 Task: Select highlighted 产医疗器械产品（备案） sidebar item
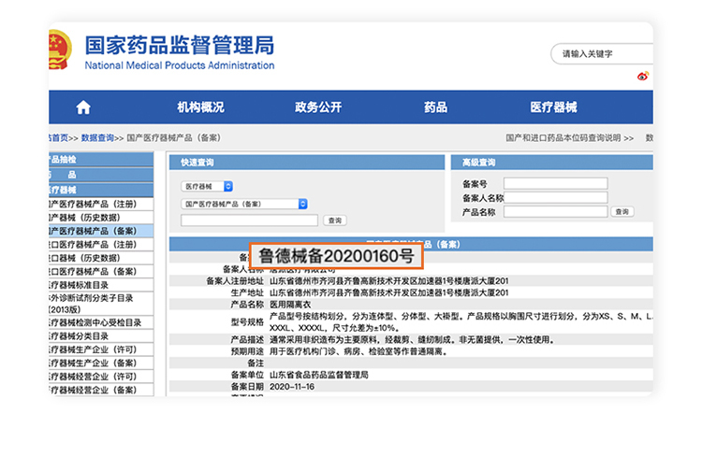click(x=101, y=231)
